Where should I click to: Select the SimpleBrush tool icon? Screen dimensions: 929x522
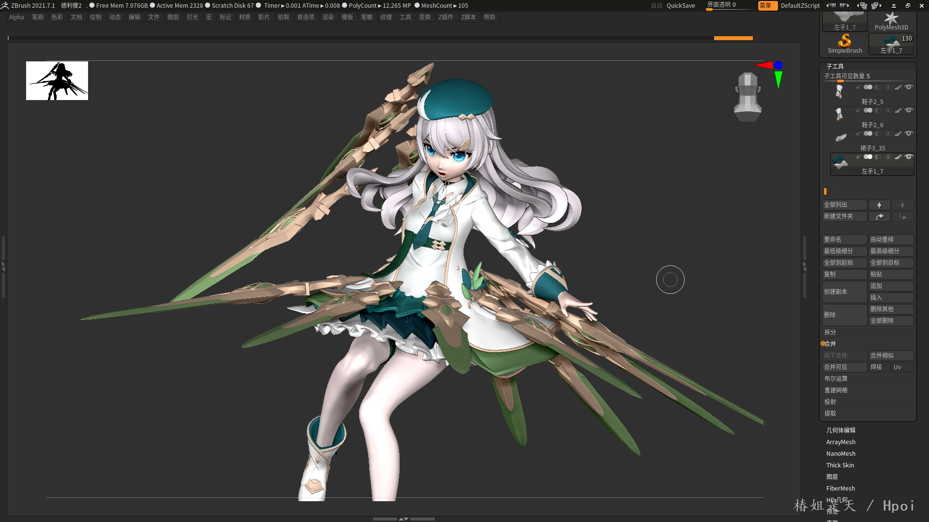pos(844,43)
